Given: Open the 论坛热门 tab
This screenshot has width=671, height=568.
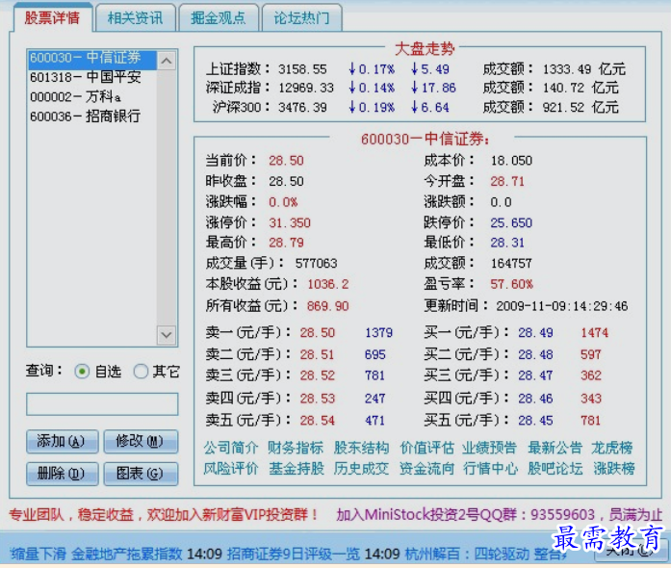Looking at the screenshot, I should tap(301, 17).
